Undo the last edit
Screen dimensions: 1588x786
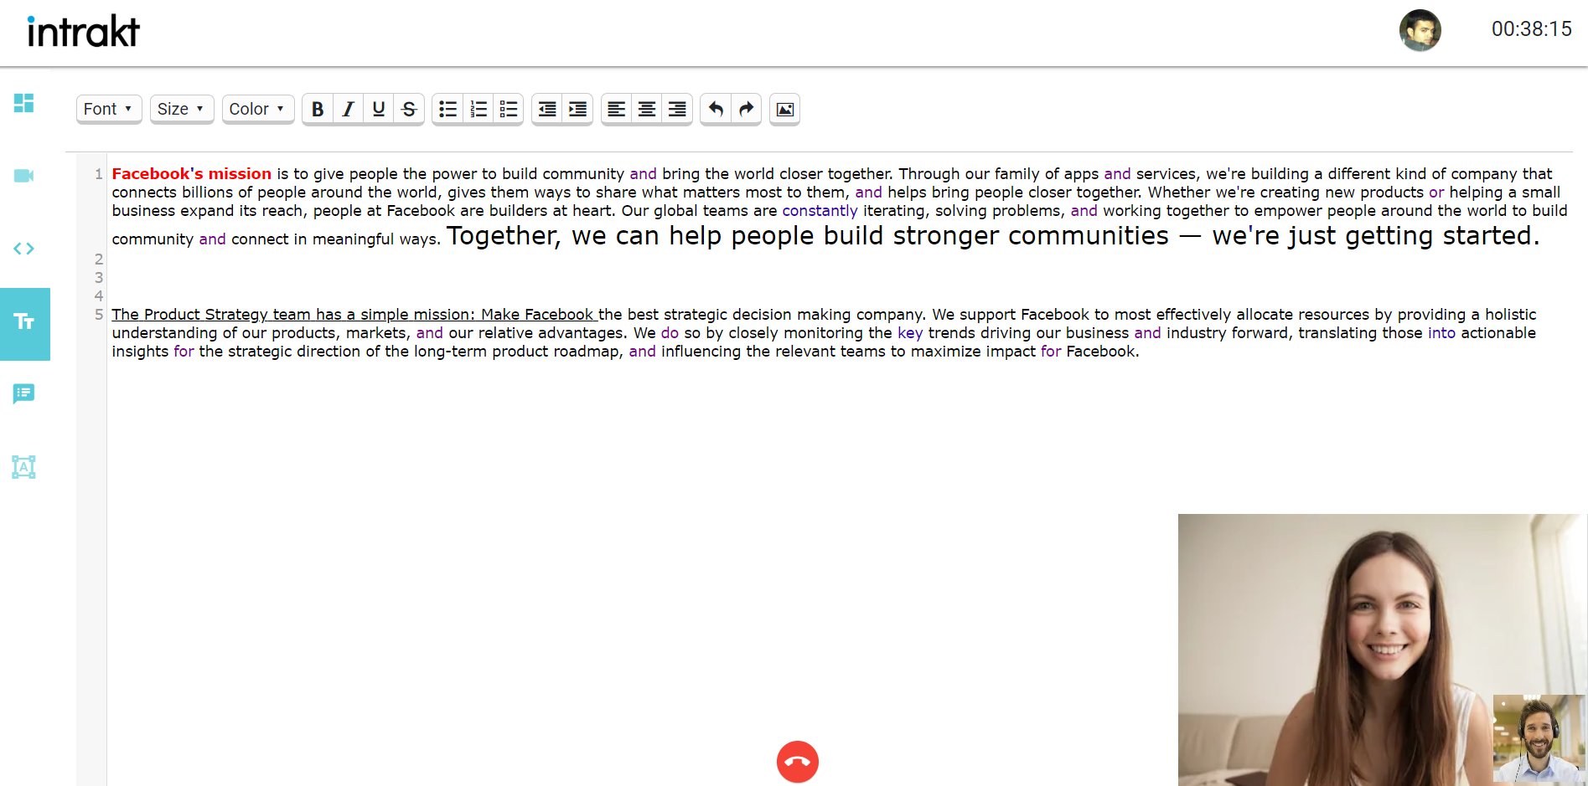click(716, 109)
